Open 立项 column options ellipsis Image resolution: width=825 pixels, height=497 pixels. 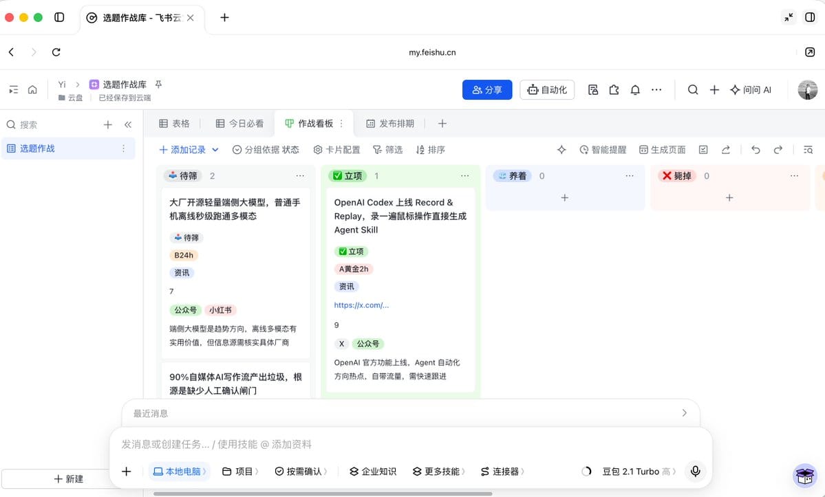tap(464, 176)
